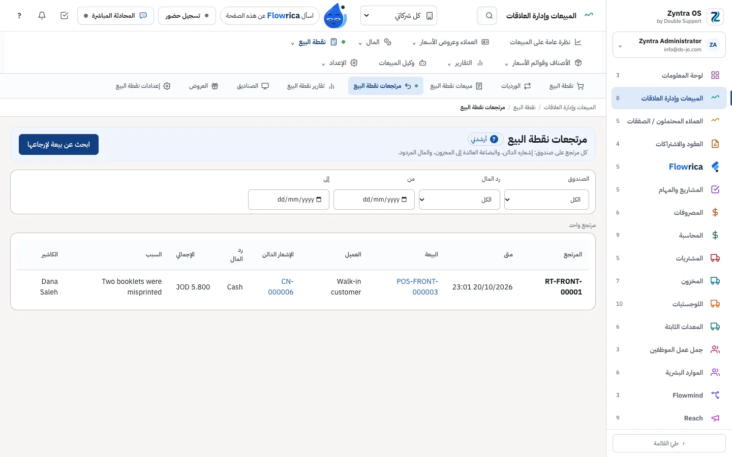Click the Dana Saleh cashier cell
The width and height of the screenshot is (732, 457).
tap(49, 287)
